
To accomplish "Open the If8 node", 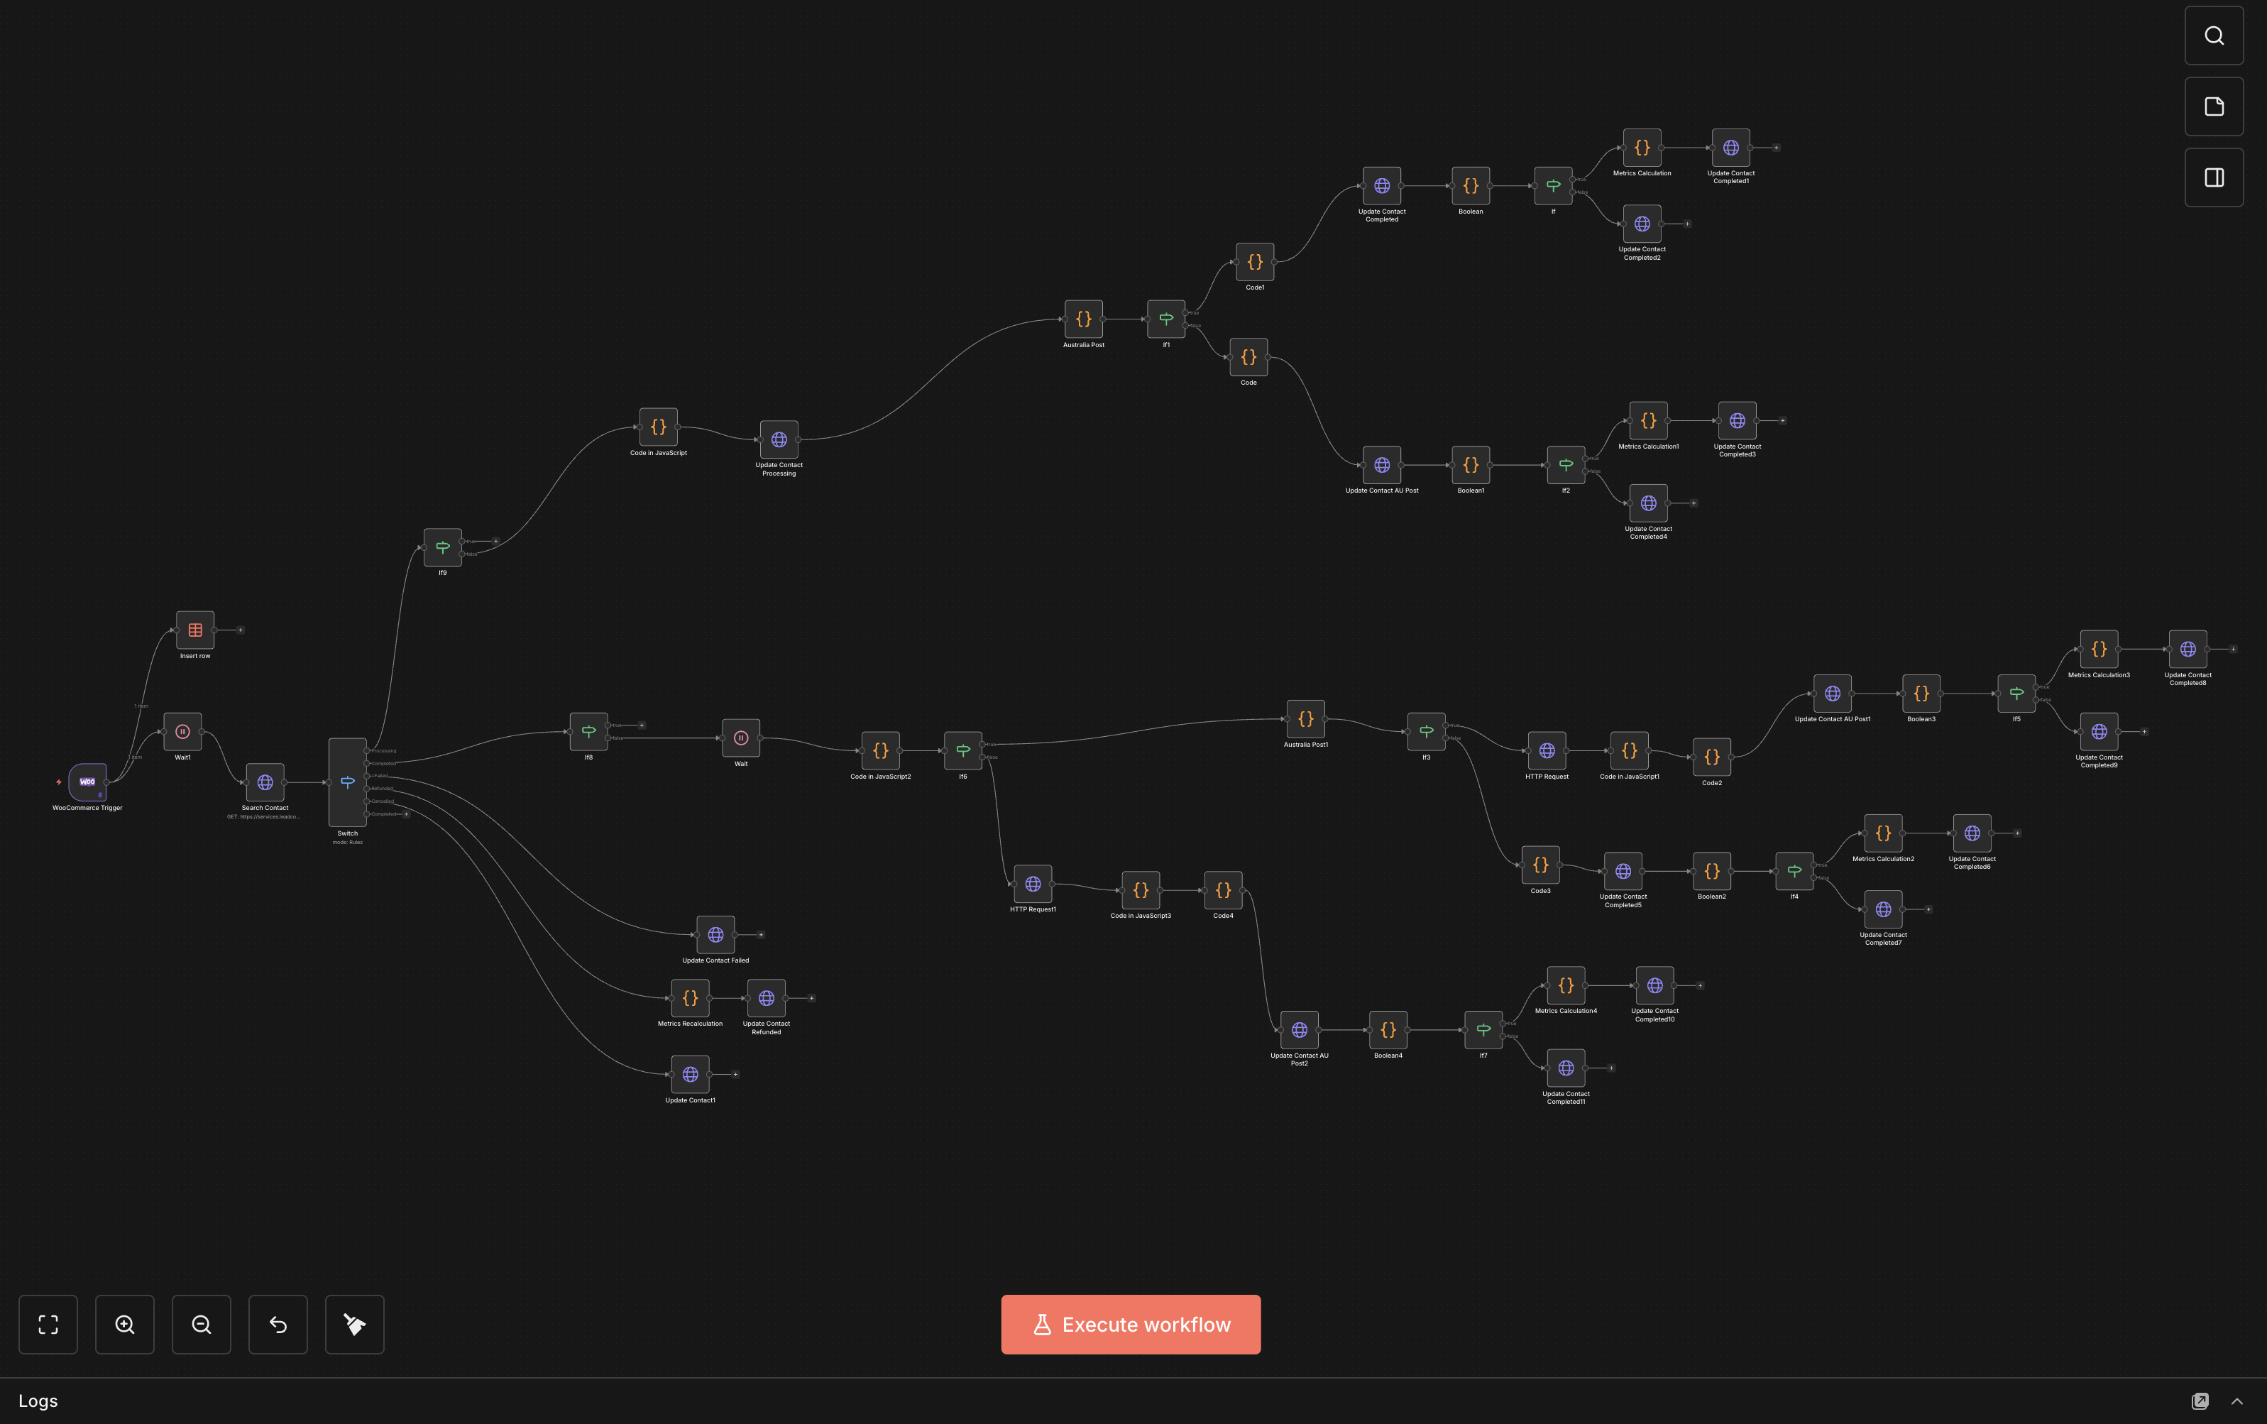I will [x=588, y=732].
